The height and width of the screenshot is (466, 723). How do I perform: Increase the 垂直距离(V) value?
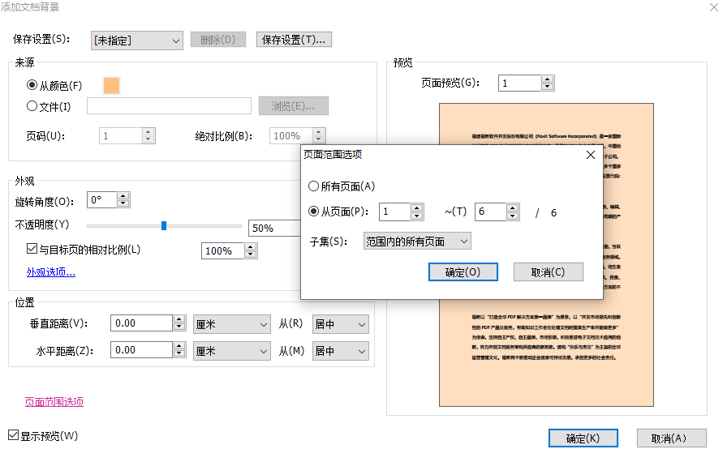pyautogui.click(x=179, y=319)
